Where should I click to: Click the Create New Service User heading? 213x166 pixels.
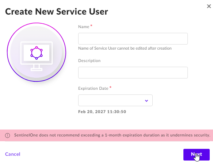pyautogui.click(x=57, y=12)
